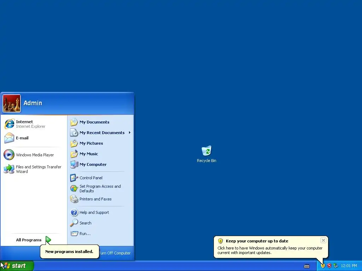Click the red Security Center tray icon
Image resolution: width=362 pixels, height=271 pixels.
tap(329, 266)
